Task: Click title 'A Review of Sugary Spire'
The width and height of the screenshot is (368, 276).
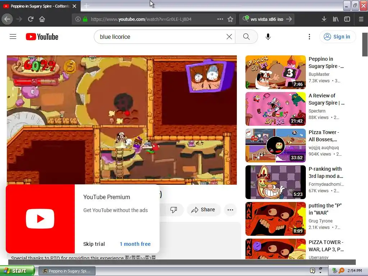Action: (x=326, y=99)
